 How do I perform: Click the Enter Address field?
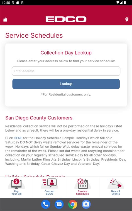coord(66,71)
